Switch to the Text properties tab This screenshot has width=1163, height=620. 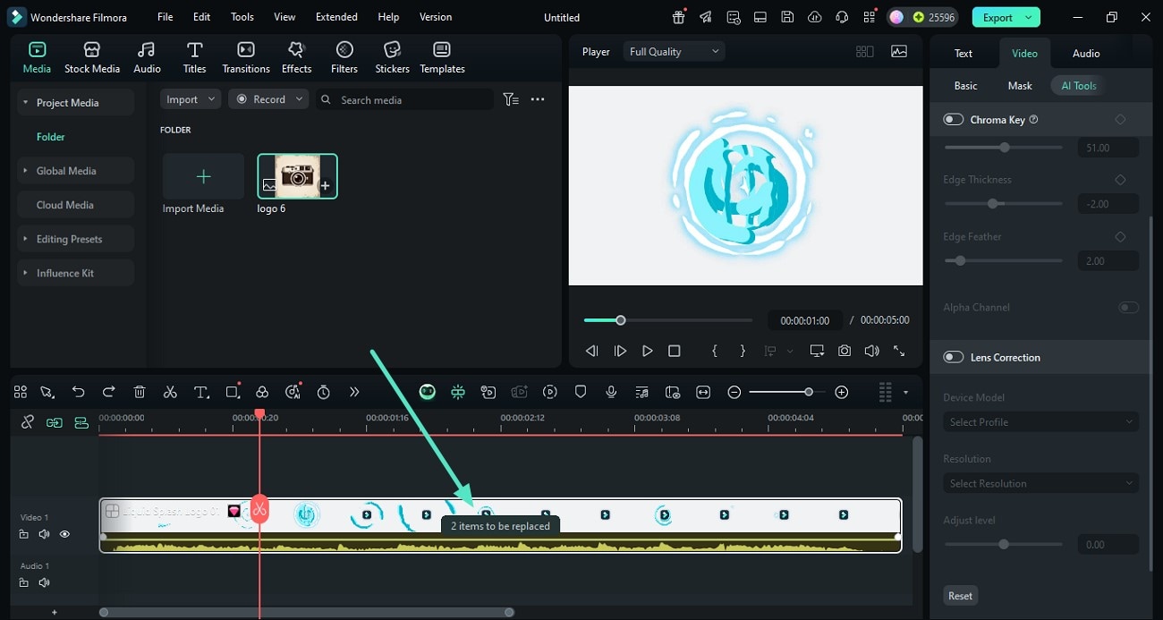click(x=964, y=54)
